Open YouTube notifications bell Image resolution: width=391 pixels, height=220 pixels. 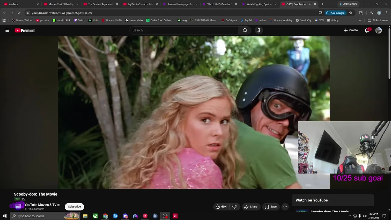pos(367,30)
